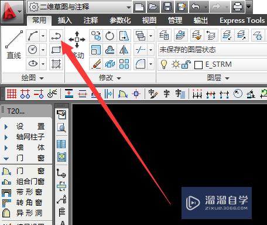Select the Array tool

[124, 64]
